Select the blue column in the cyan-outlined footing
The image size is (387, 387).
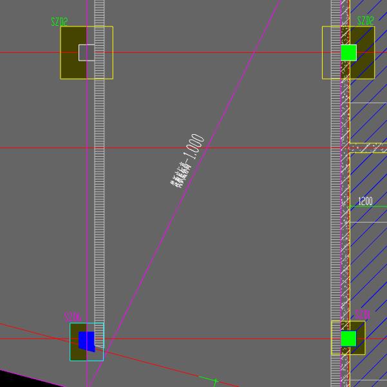point(87,341)
